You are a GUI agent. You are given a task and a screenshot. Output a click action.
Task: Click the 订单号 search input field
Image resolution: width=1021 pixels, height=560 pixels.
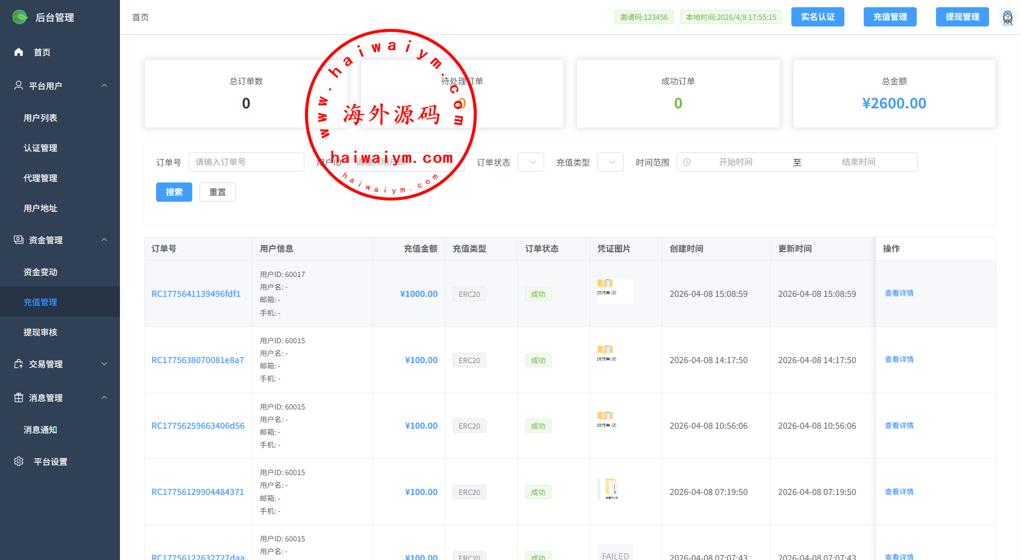click(246, 162)
